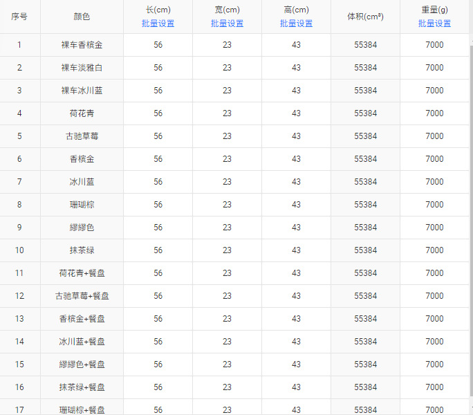Click width value 23 for 裸车香槟金
The width and height of the screenshot is (473, 415).
(227, 45)
